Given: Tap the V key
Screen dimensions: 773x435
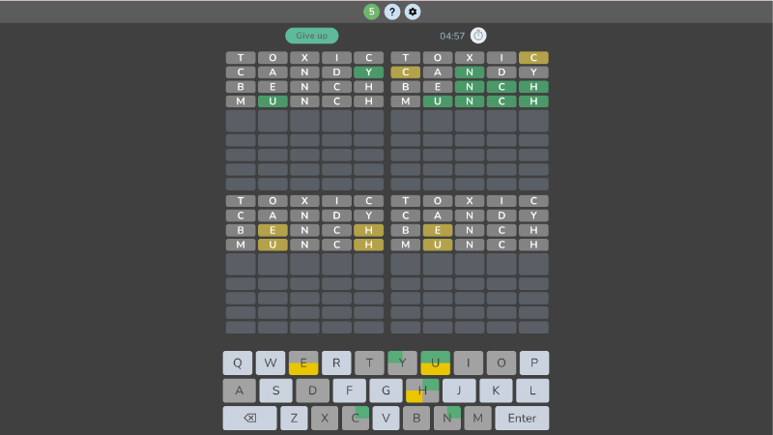Looking at the screenshot, I should [x=386, y=418].
